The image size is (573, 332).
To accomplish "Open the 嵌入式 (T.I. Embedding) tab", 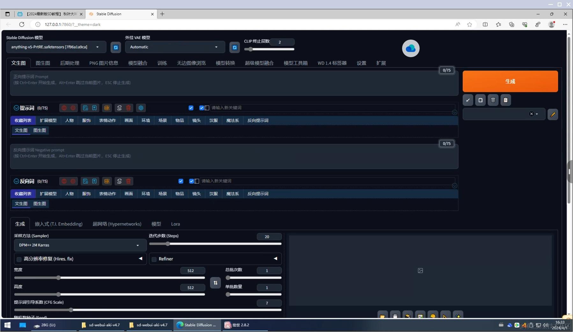I will [x=59, y=224].
